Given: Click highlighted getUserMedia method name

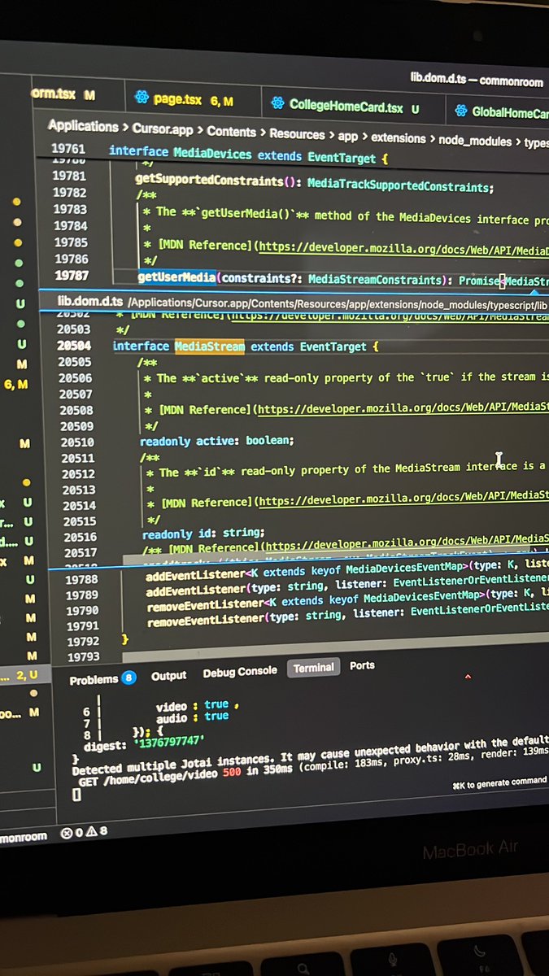Looking at the screenshot, I should pos(176,278).
